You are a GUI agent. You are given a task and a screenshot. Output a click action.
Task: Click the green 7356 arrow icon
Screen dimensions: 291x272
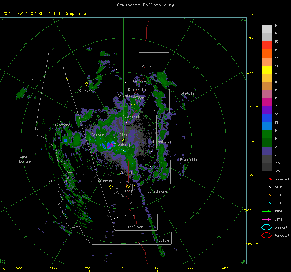coord(266,211)
